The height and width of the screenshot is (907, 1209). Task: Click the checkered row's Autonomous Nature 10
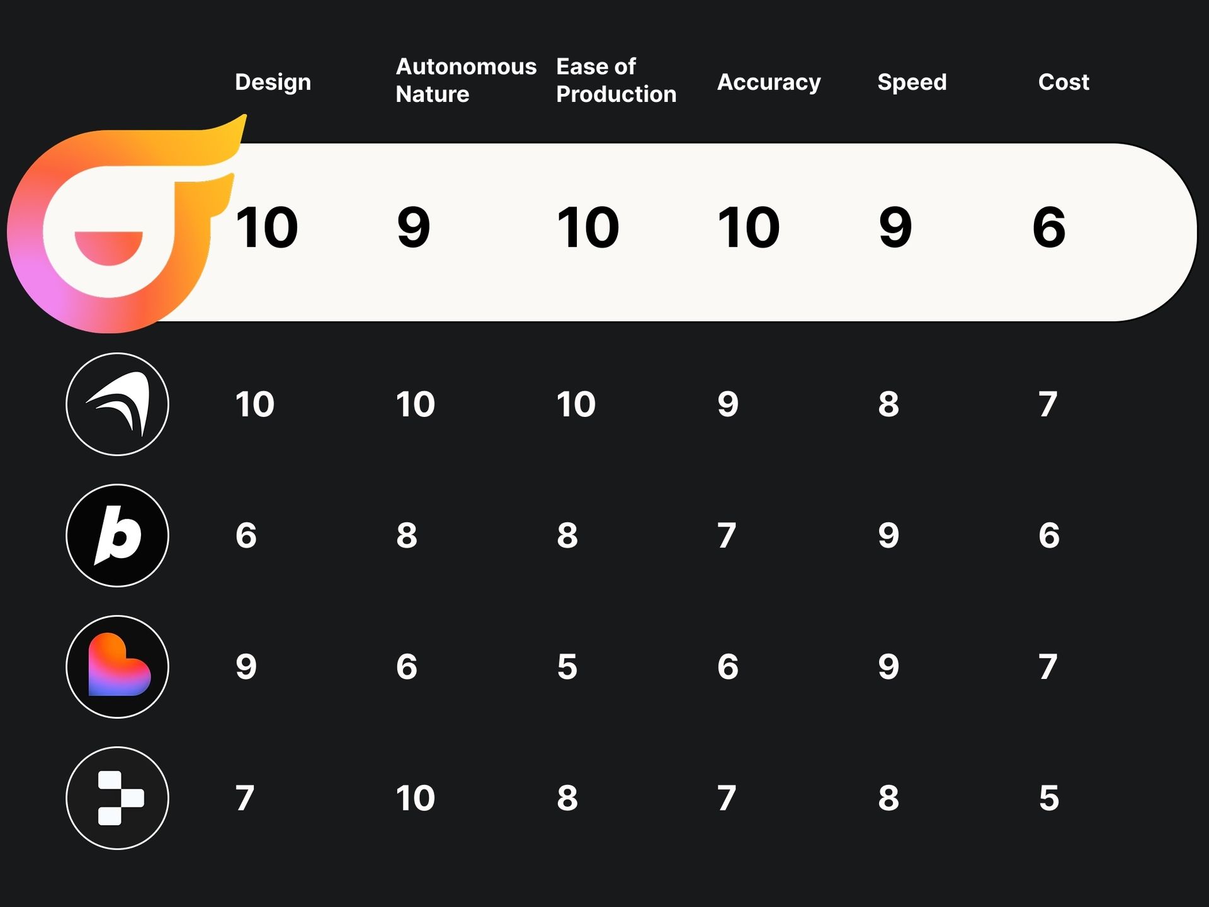click(x=415, y=798)
